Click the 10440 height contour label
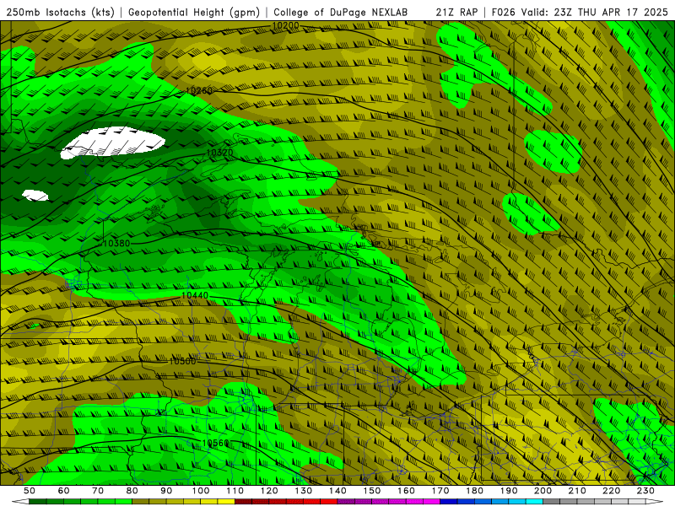 195,296
